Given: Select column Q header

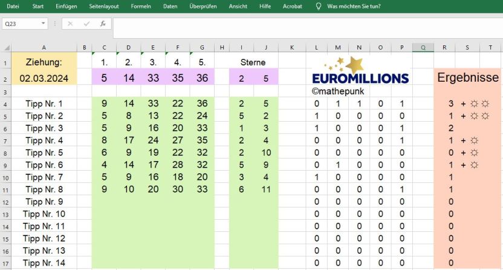Looking at the screenshot, I should [x=423, y=47].
